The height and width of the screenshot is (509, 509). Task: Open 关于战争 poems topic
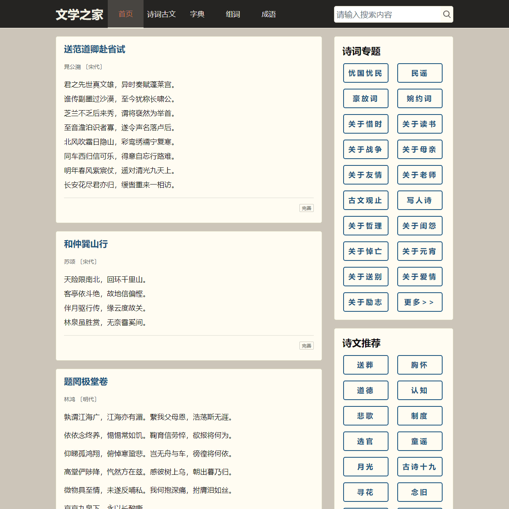click(x=366, y=150)
